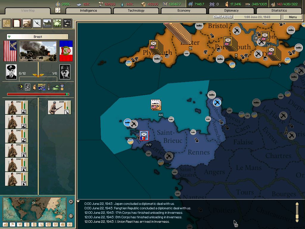Select the terrain map mode mountain button

point(5,225)
